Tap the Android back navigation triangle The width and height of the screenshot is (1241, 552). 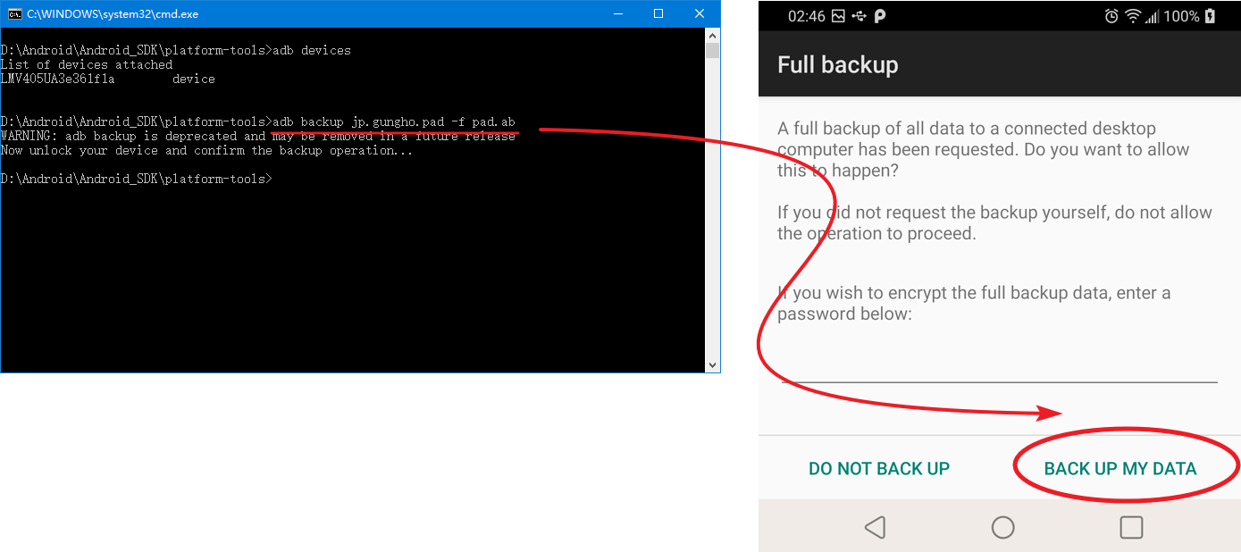[x=876, y=527]
